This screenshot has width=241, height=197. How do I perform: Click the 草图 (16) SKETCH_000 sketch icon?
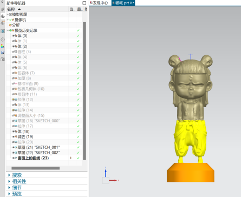click(16, 121)
